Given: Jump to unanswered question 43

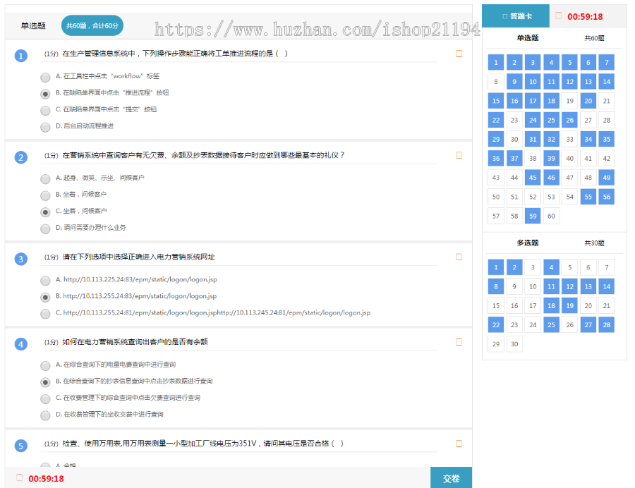Looking at the screenshot, I should (495, 177).
